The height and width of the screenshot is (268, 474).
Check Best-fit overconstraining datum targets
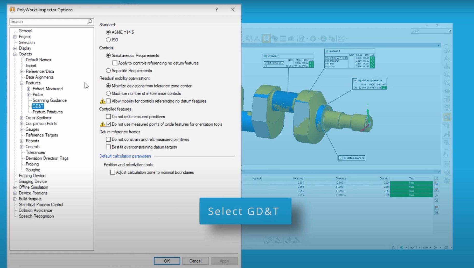point(108,147)
